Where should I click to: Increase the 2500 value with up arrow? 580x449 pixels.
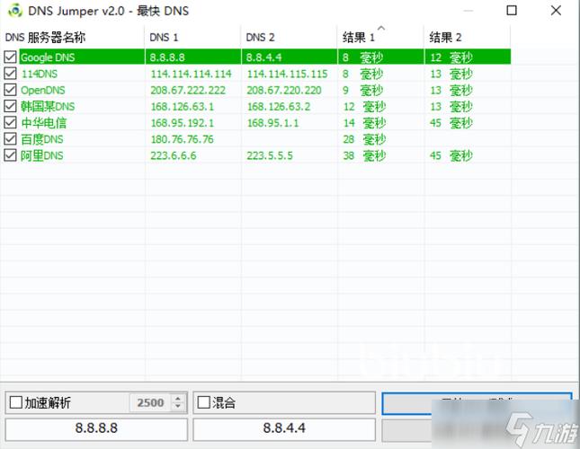coord(178,399)
